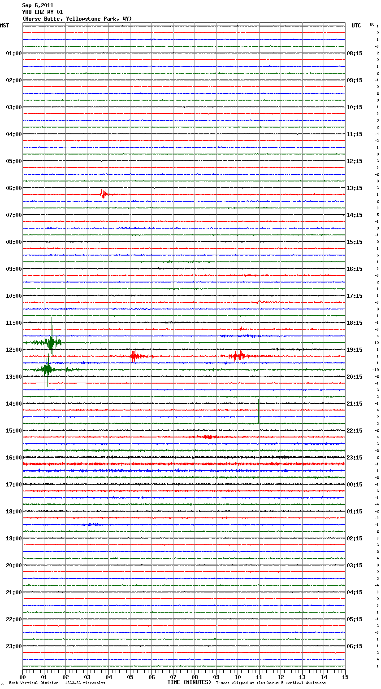Click the vertical division 1333.33 microvolts note

pyautogui.click(x=57, y=683)
